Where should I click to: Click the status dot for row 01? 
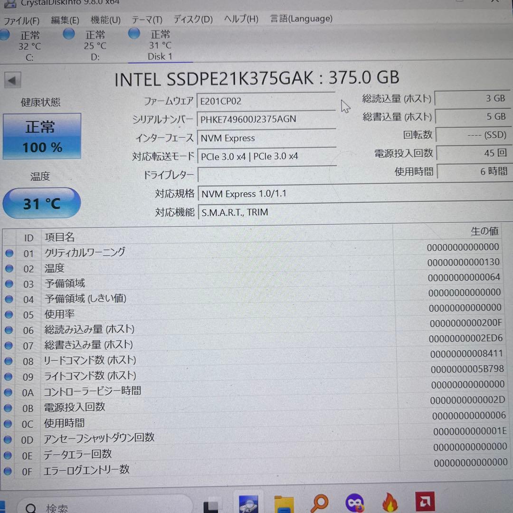9,253
